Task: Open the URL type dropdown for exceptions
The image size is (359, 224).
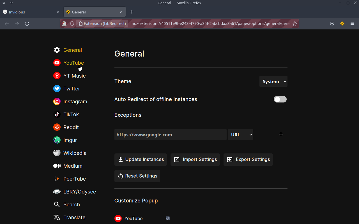Action: (x=241, y=135)
